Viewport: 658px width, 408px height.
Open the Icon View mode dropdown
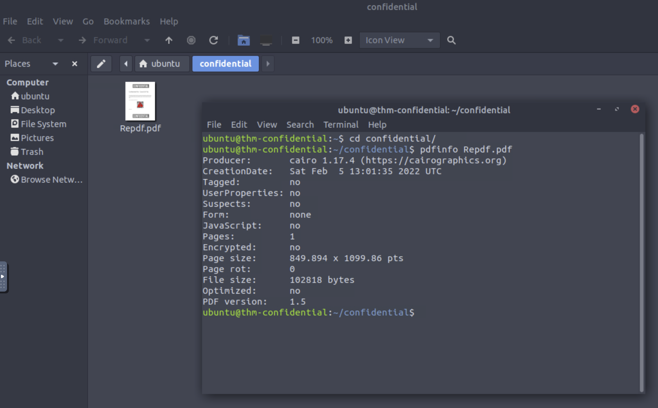(399, 40)
